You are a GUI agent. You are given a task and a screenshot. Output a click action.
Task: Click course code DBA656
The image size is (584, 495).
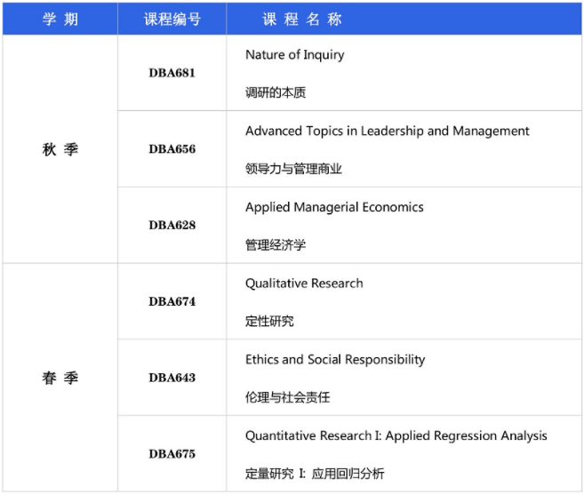click(172, 149)
